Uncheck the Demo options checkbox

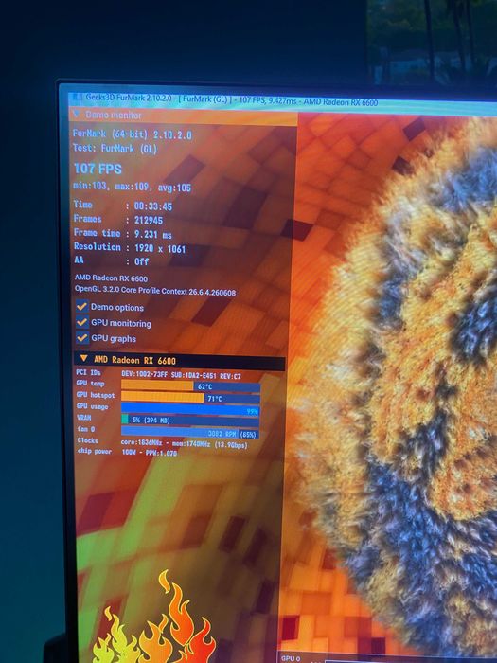point(82,306)
